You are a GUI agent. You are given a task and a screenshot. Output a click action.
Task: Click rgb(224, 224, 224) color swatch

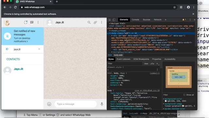[x=166, y=101]
